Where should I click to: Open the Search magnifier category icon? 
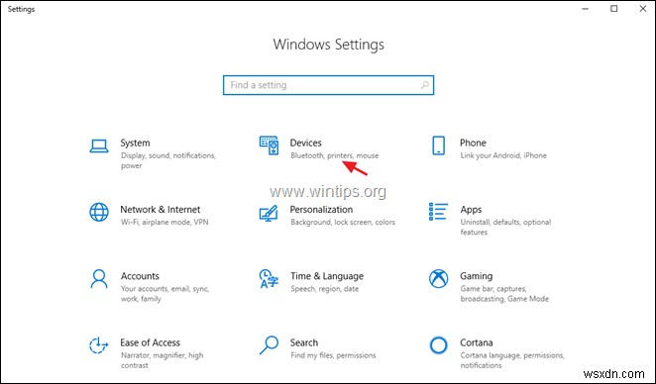[x=269, y=345]
